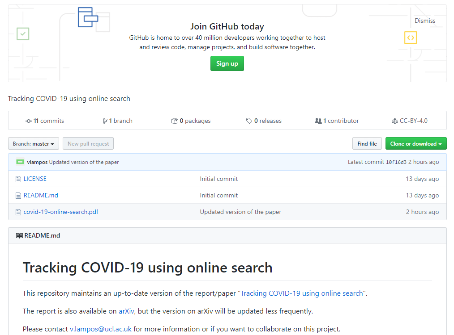Viewport: 454px width, 335px height.
Task: Open the arXiv link in README
Action: point(126,311)
